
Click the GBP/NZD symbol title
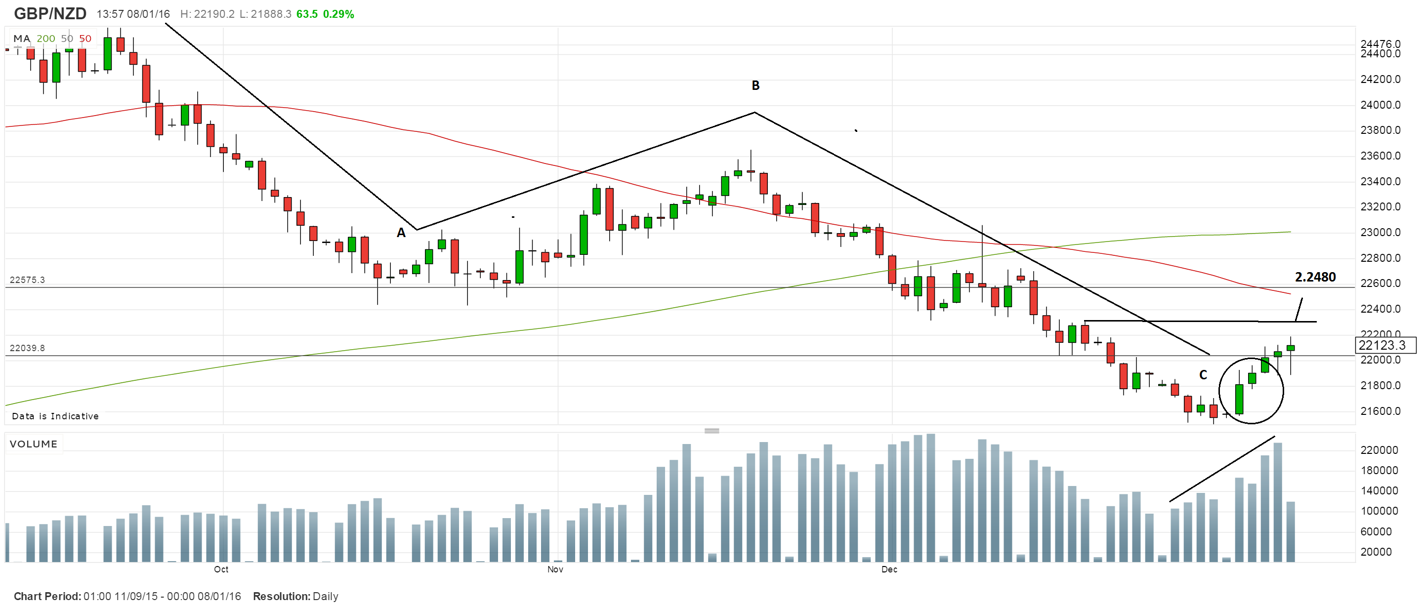click(x=50, y=13)
